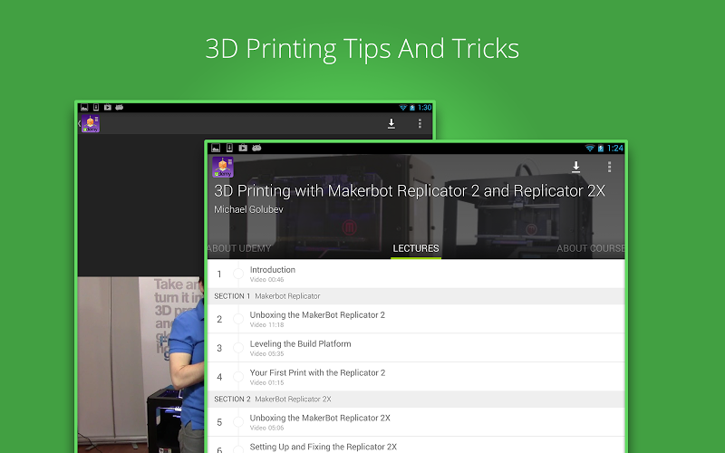Tap the battery icon in the front window status bar

(x=601, y=148)
